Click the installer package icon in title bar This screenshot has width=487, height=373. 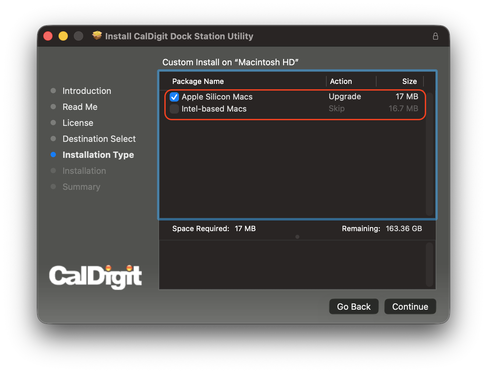97,36
